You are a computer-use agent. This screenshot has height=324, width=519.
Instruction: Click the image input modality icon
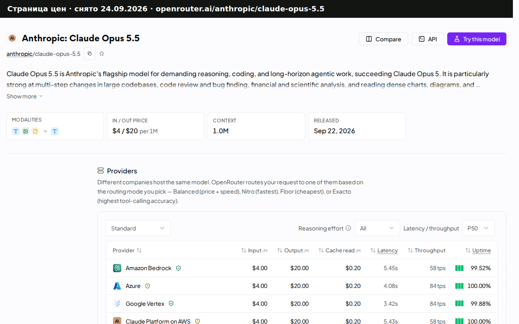26,131
